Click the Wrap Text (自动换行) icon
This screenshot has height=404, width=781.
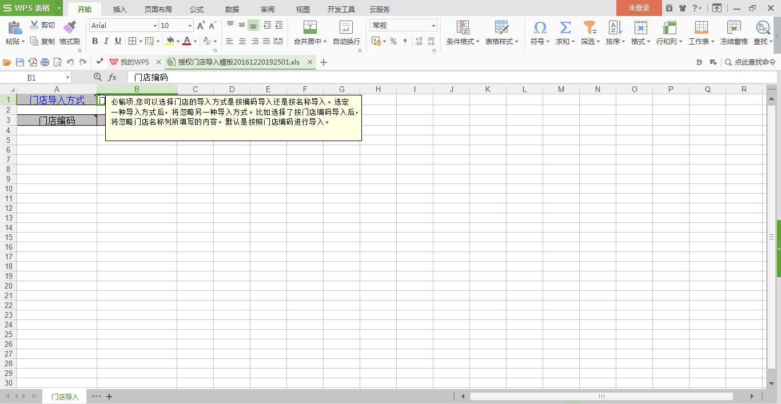click(x=346, y=27)
